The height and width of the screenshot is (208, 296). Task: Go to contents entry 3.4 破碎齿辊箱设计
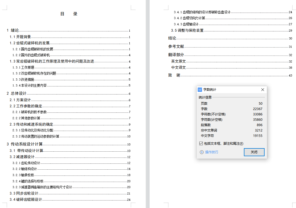[26, 199]
